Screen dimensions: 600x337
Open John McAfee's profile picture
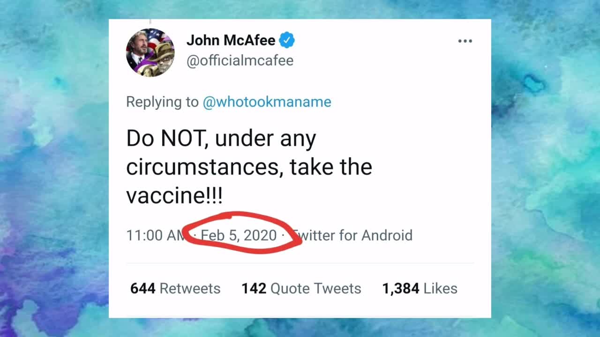tap(150, 52)
